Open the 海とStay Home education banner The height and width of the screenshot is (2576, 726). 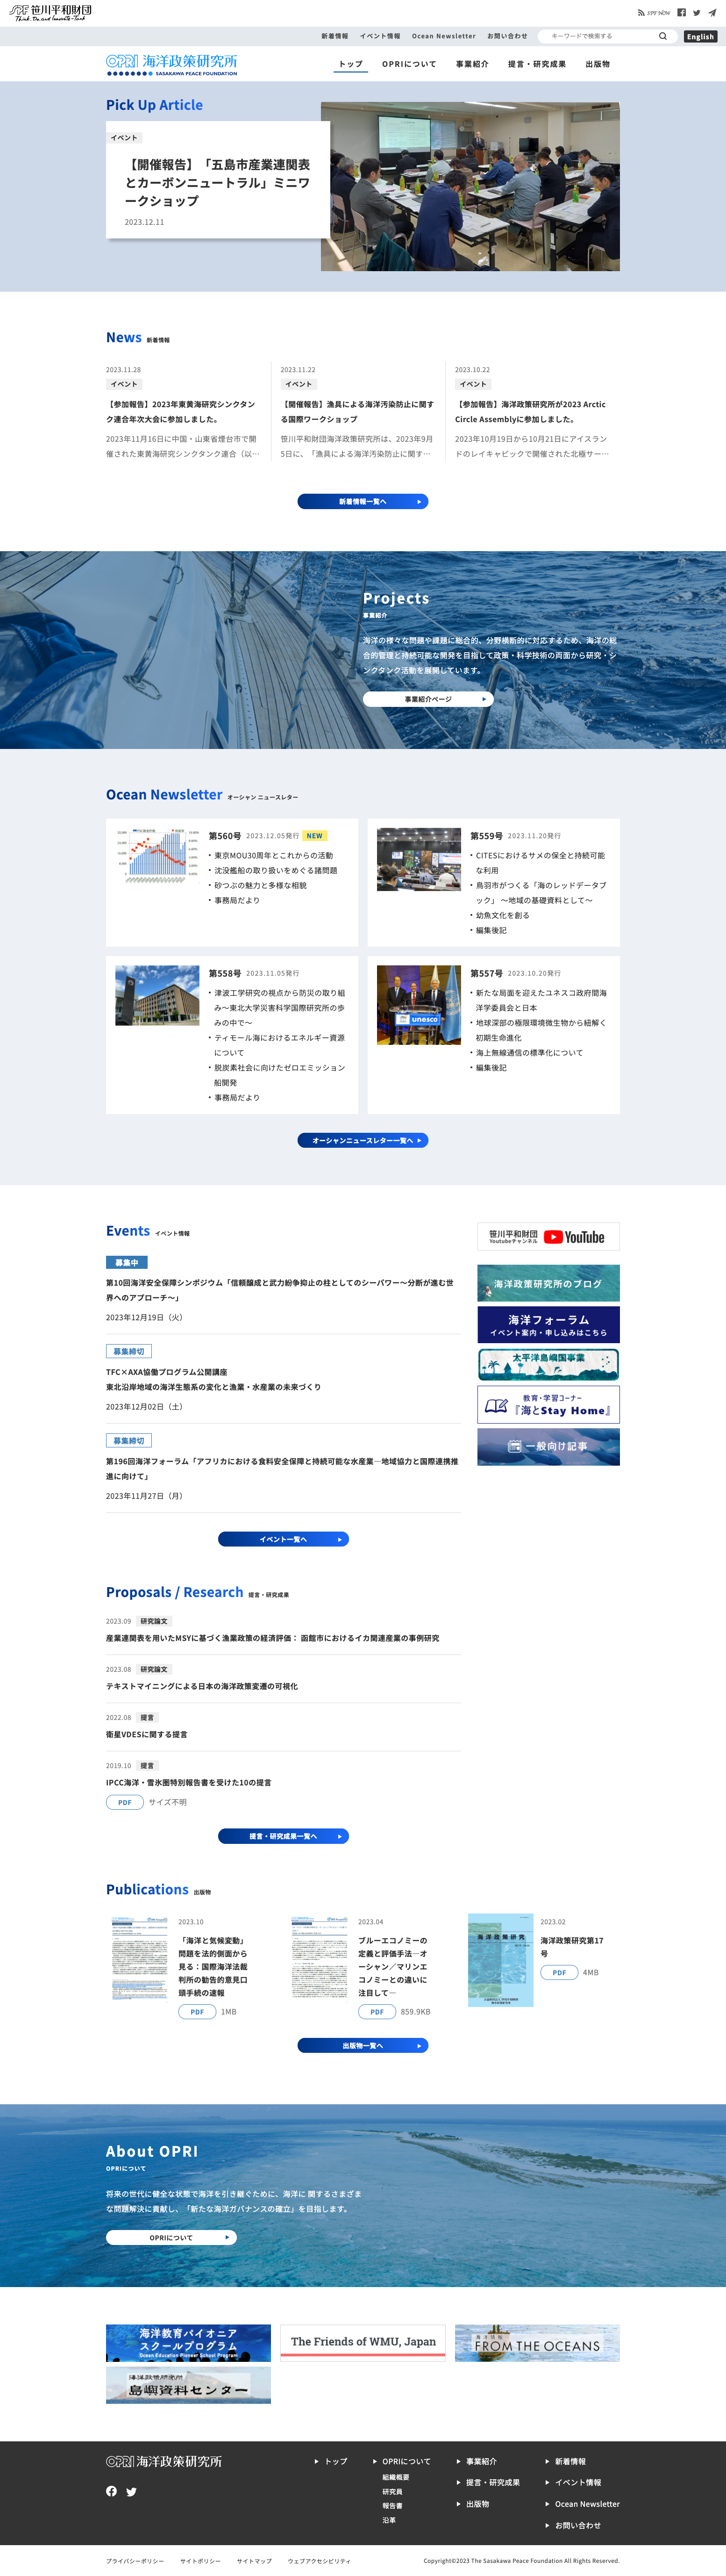point(548,1404)
